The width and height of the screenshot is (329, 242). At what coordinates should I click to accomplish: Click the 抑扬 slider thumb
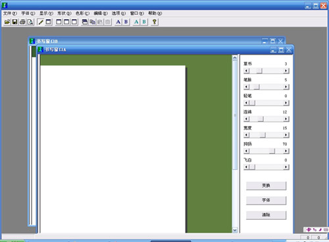(272, 151)
